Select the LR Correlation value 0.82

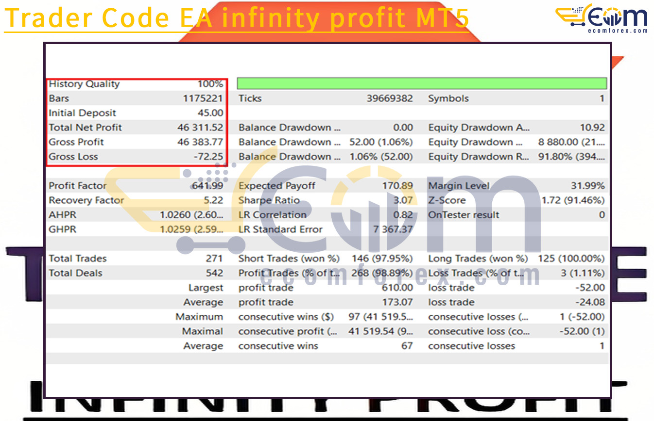pyautogui.click(x=403, y=215)
